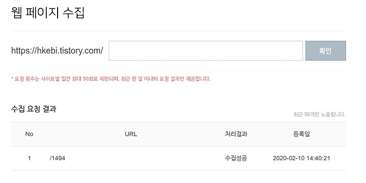Click row number 1 in results table

tap(29, 158)
